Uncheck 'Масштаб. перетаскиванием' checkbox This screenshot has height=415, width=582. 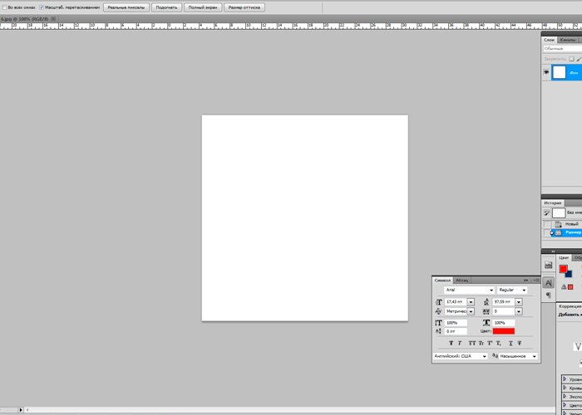click(42, 7)
